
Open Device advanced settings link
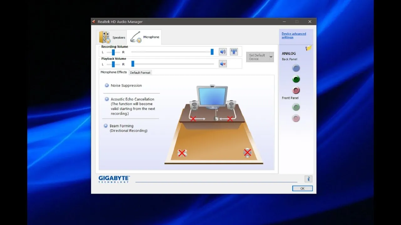(294, 36)
